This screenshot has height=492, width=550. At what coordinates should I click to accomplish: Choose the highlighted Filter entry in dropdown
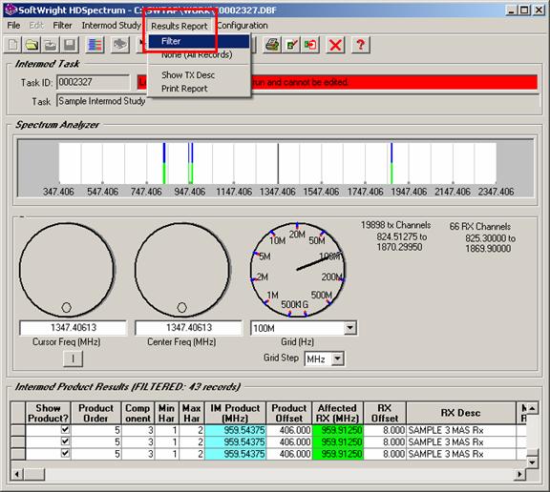pyautogui.click(x=200, y=41)
